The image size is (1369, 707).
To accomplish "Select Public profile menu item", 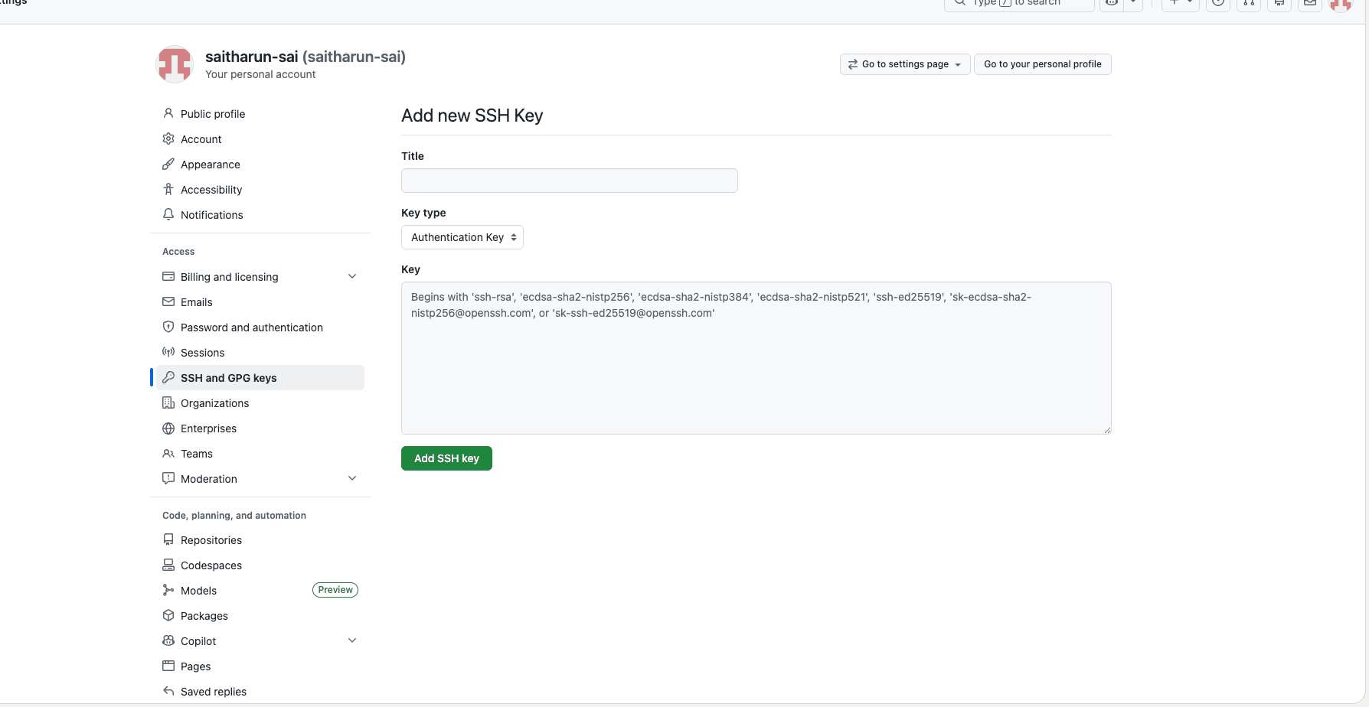I will (260, 114).
